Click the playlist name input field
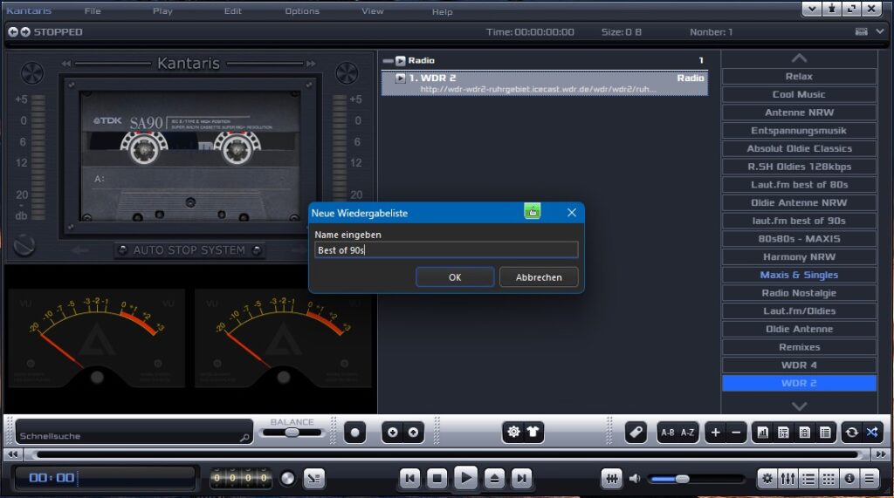Screen dimensions: 894x498 (446, 249)
